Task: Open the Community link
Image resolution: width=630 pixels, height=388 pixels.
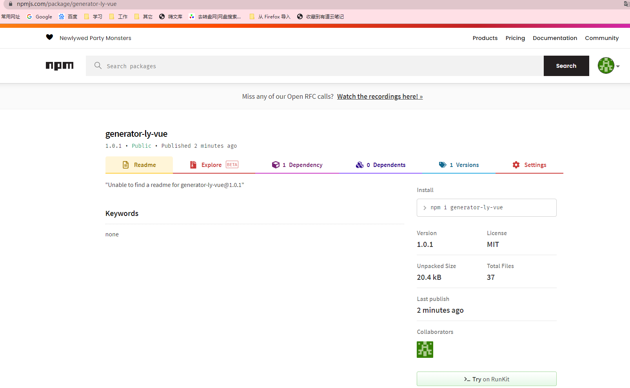Action: (602, 38)
